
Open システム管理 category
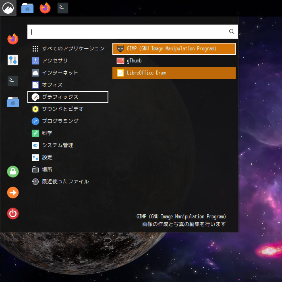pyautogui.click(x=68, y=145)
